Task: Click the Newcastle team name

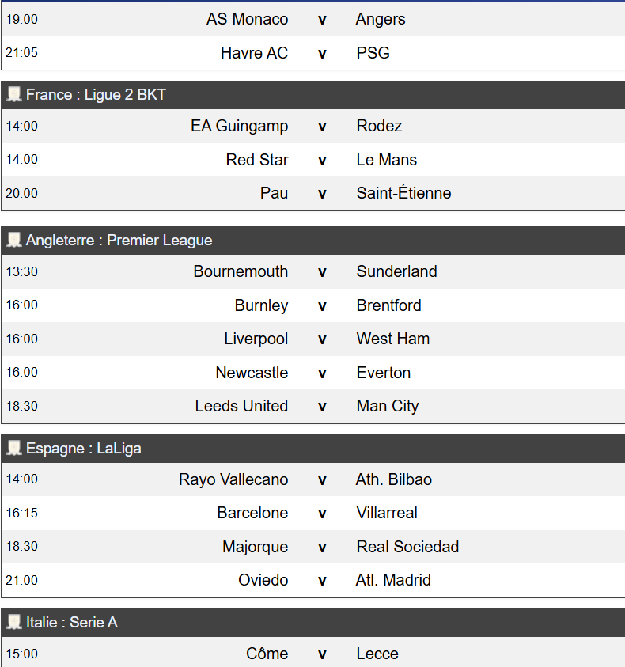Action: [x=252, y=373]
